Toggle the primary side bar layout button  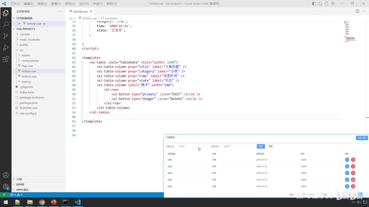[x=314, y=4]
